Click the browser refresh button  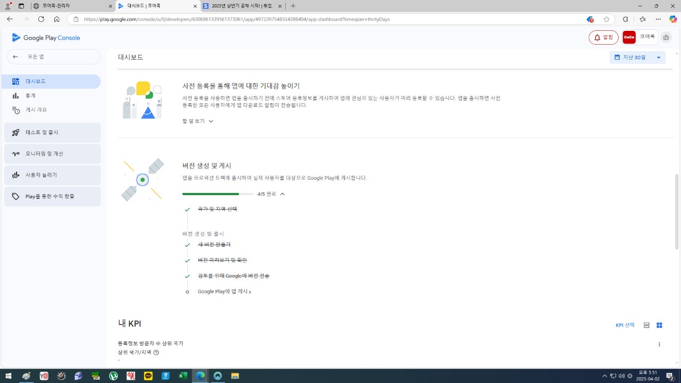(x=41, y=19)
